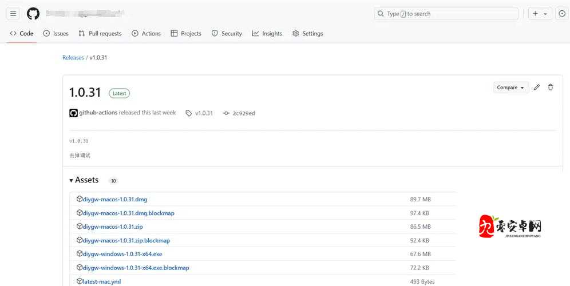Viewport: 570px width, 286px height.
Task: Open the github-actions author link
Action: point(98,113)
